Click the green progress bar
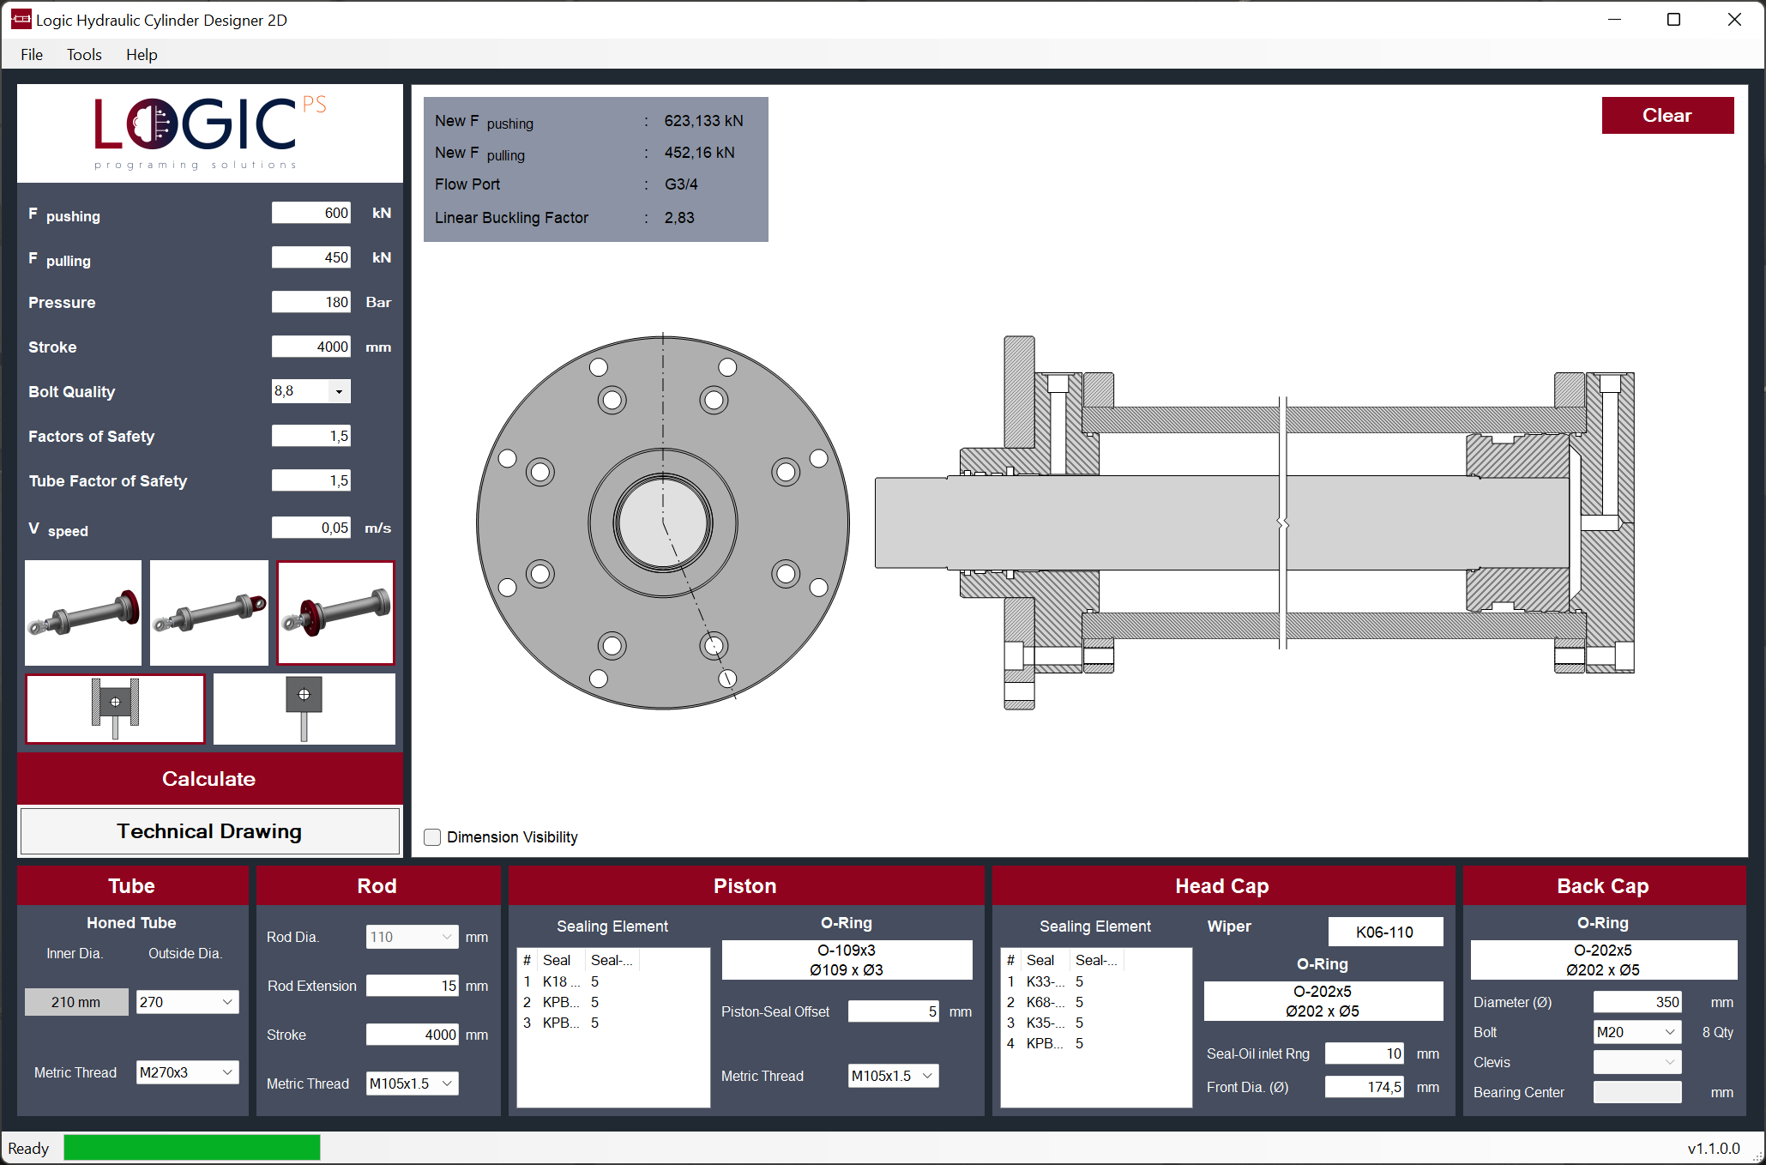Screen dimensions: 1766x1165 [192, 1148]
